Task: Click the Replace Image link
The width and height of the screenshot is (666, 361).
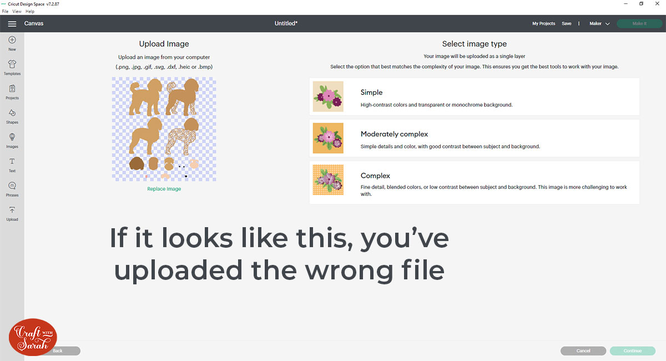Action: tap(164, 188)
